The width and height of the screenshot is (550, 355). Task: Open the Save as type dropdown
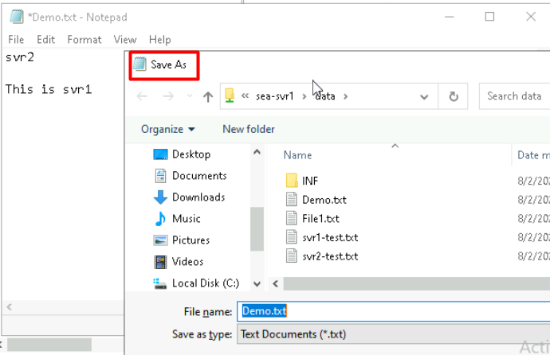click(x=394, y=334)
